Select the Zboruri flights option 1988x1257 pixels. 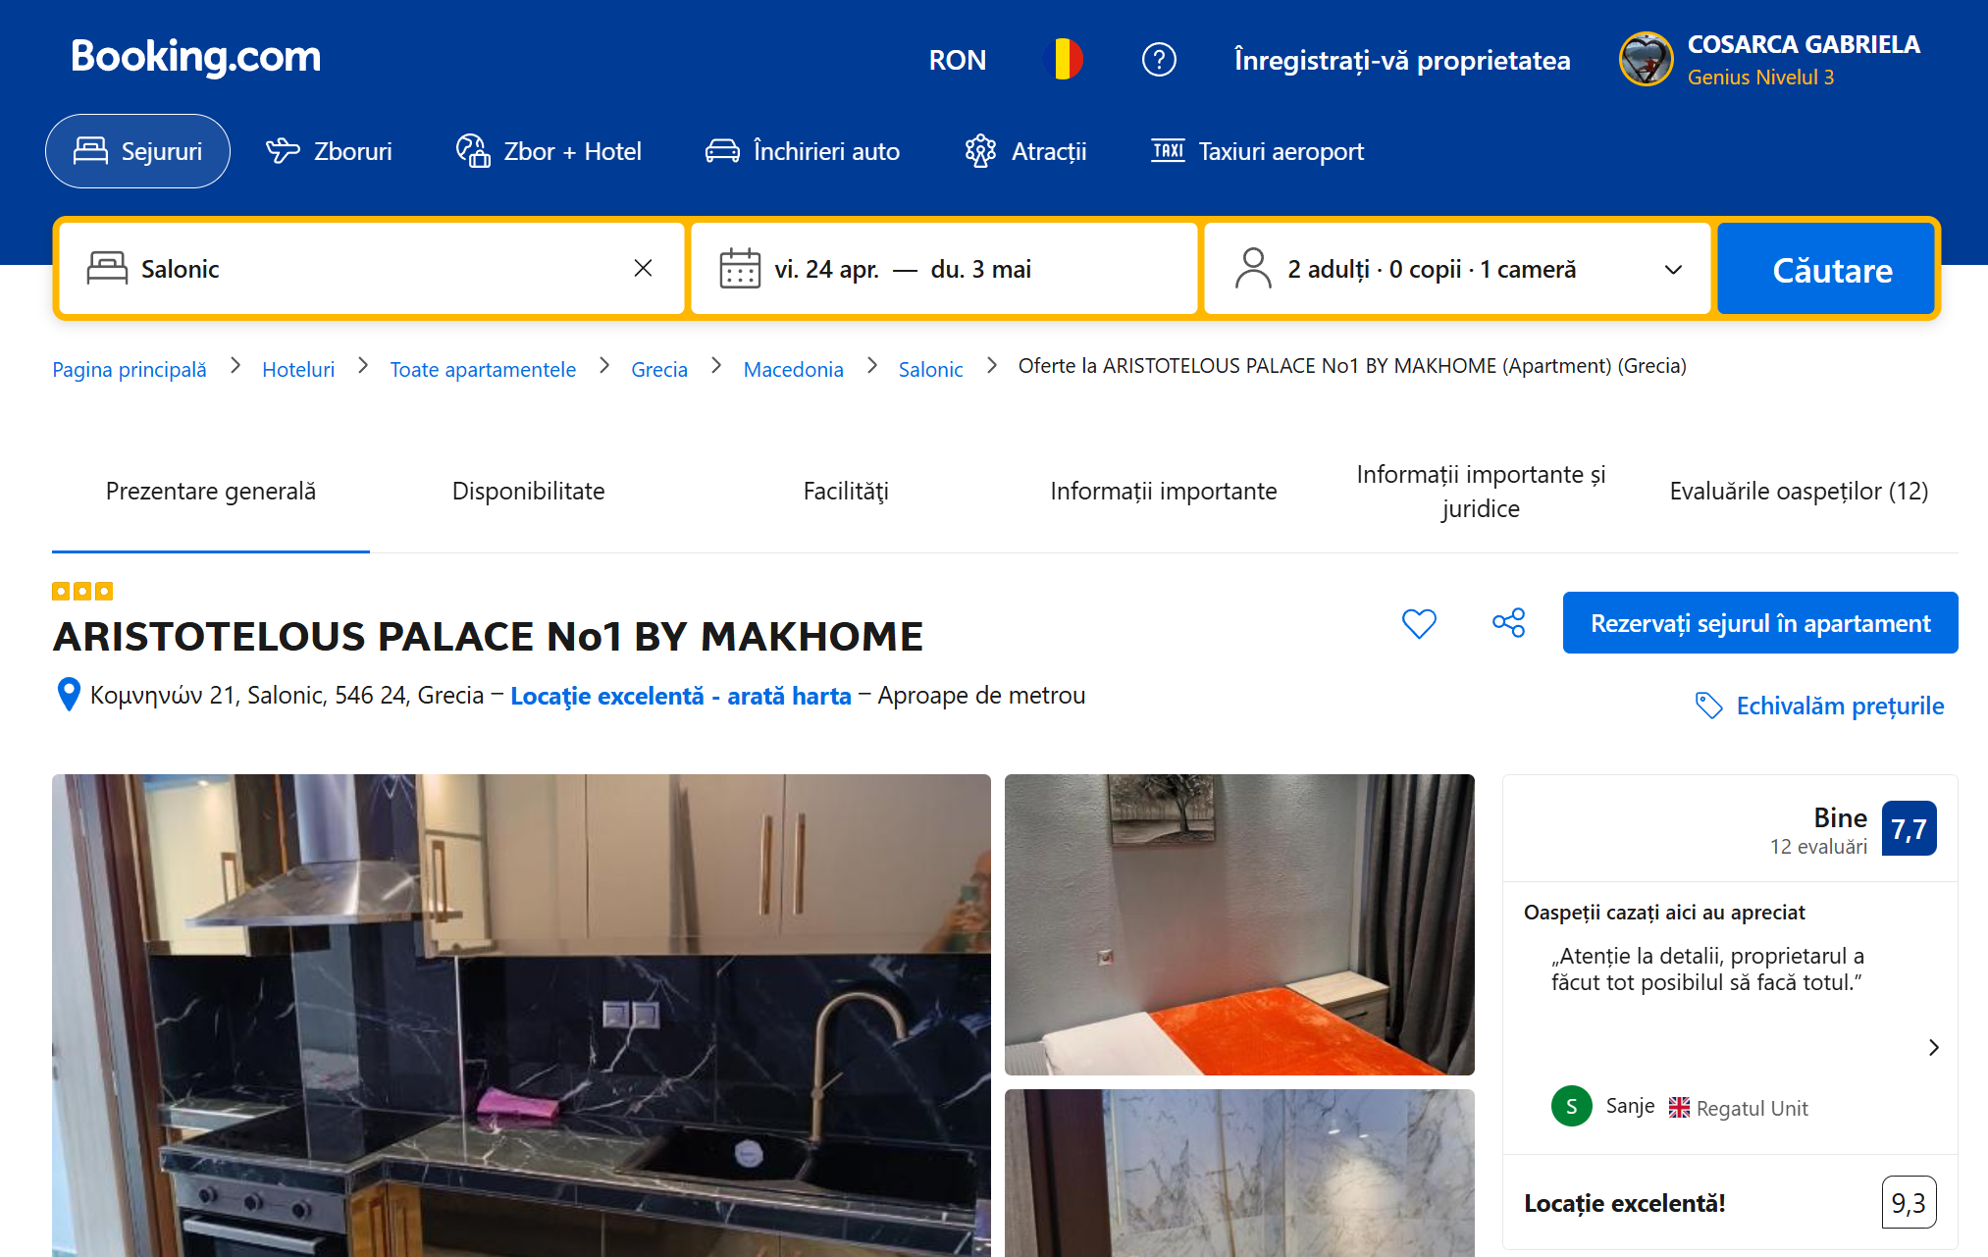pyautogui.click(x=329, y=151)
